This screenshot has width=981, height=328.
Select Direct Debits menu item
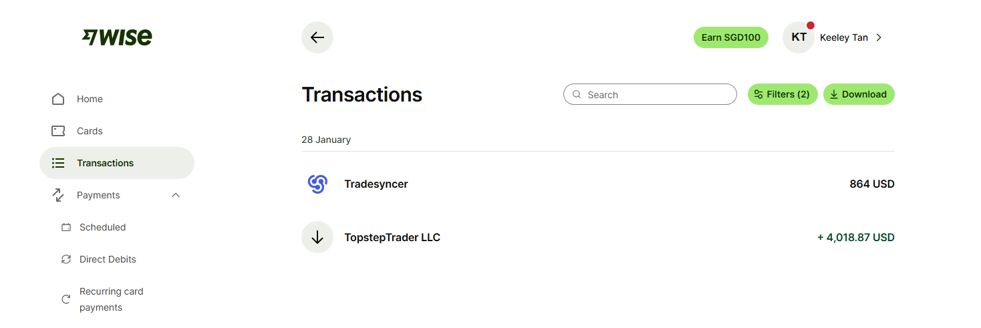click(x=108, y=259)
